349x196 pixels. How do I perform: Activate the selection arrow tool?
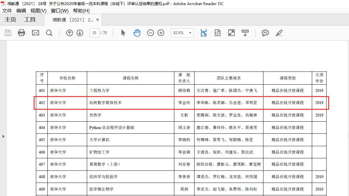tap(123, 33)
